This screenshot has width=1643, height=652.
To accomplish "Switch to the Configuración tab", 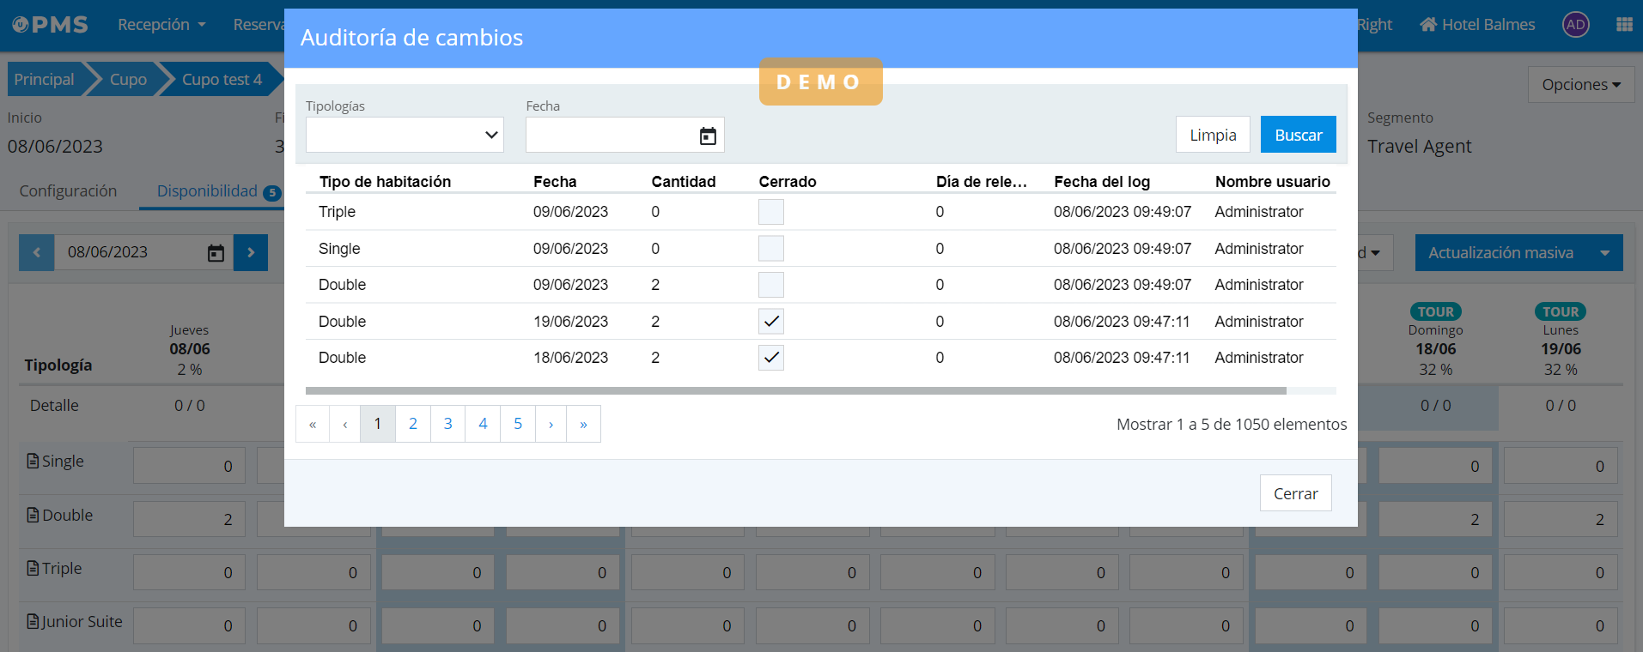I will pyautogui.click(x=68, y=191).
